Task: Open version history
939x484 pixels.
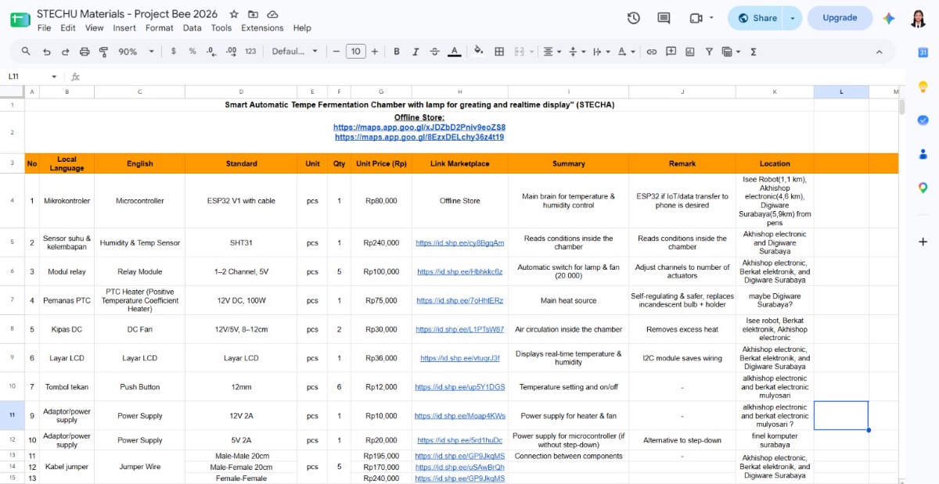Action: click(634, 18)
